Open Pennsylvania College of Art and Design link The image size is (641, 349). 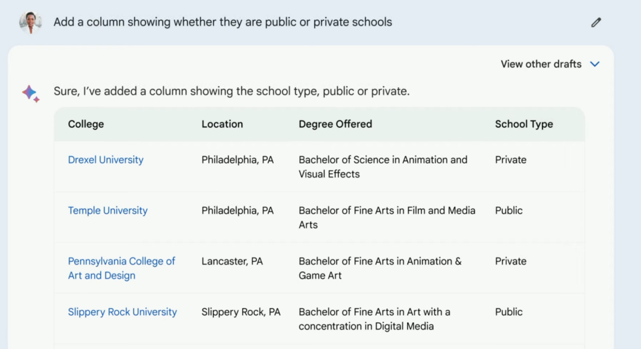(121, 268)
